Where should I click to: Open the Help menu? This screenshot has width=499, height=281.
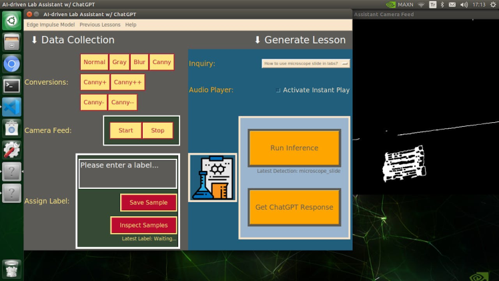131,25
